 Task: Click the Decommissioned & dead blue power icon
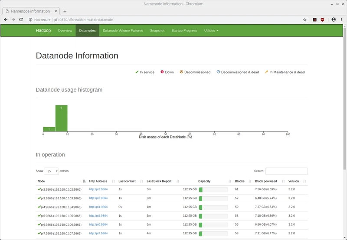pyautogui.click(x=218, y=72)
